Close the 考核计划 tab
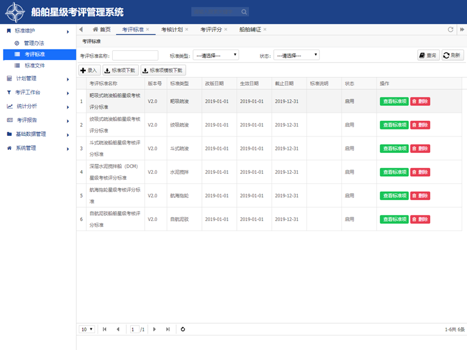The image size is (467, 350). (x=187, y=30)
